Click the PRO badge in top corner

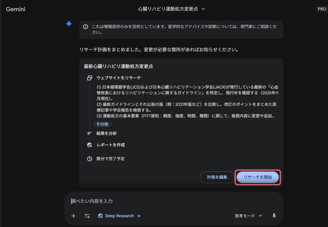coord(321,9)
